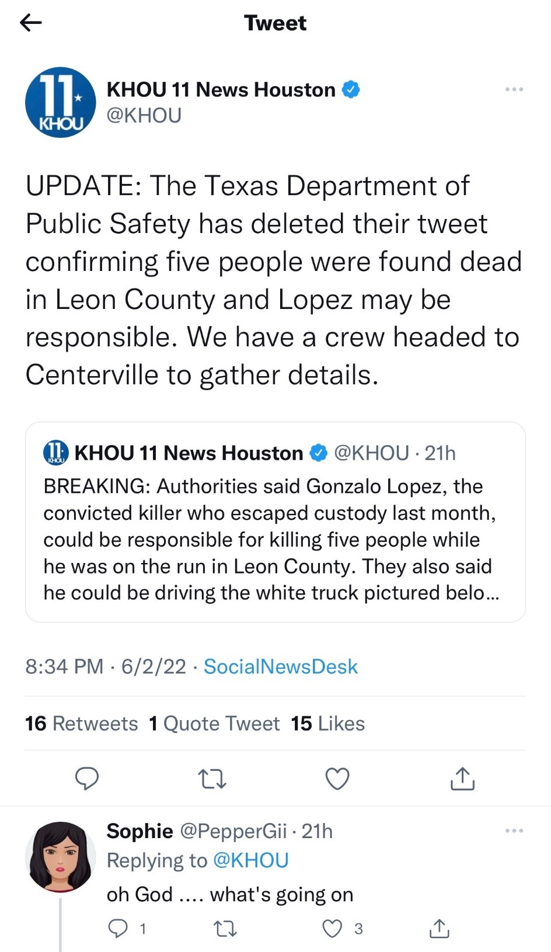Tap Sophie's avatar picture
Image resolution: width=551 pixels, height=952 pixels.
coord(60,857)
